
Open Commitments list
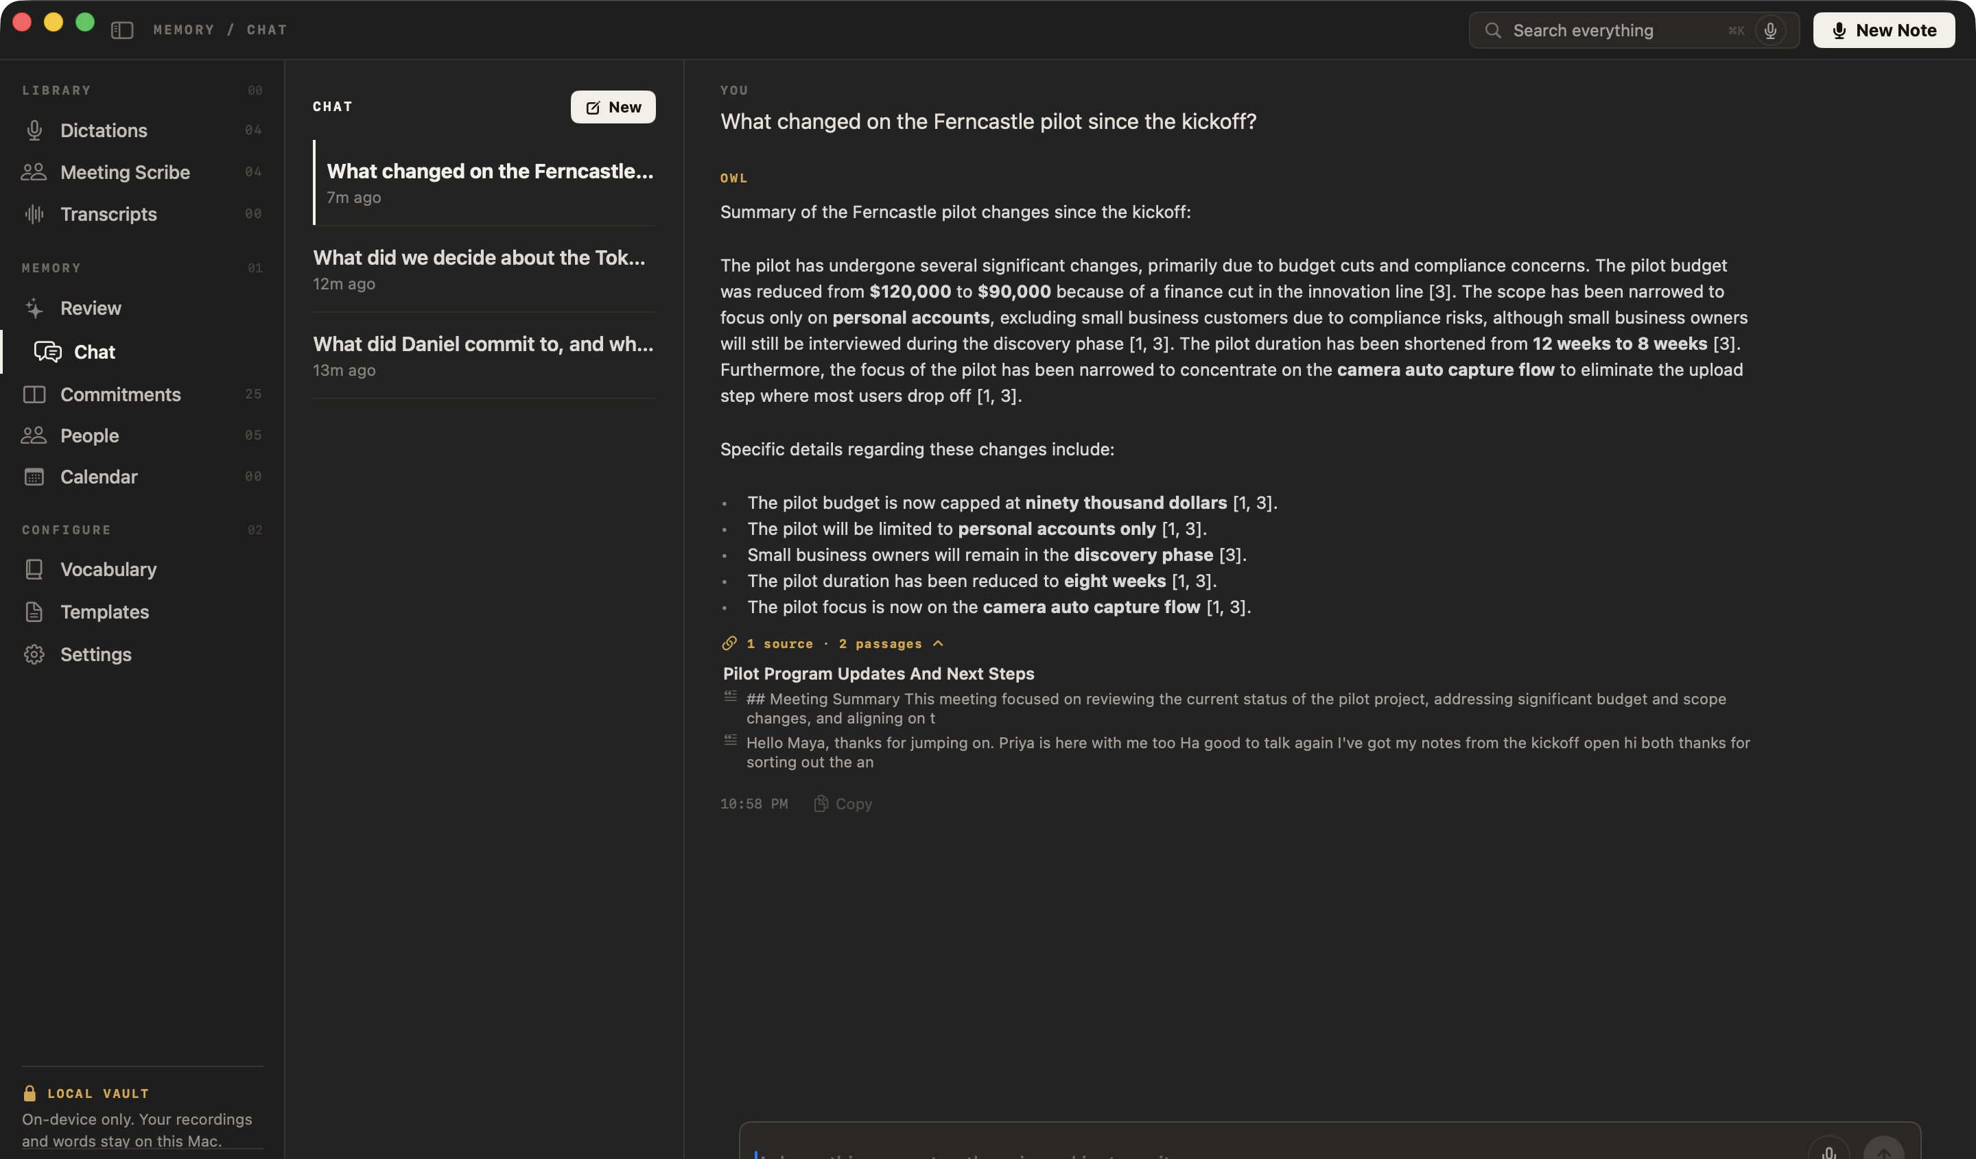coord(142,394)
